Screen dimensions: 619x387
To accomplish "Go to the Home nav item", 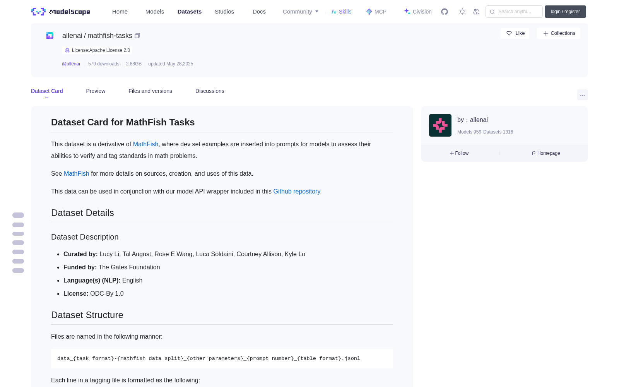I will tap(120, 12).
